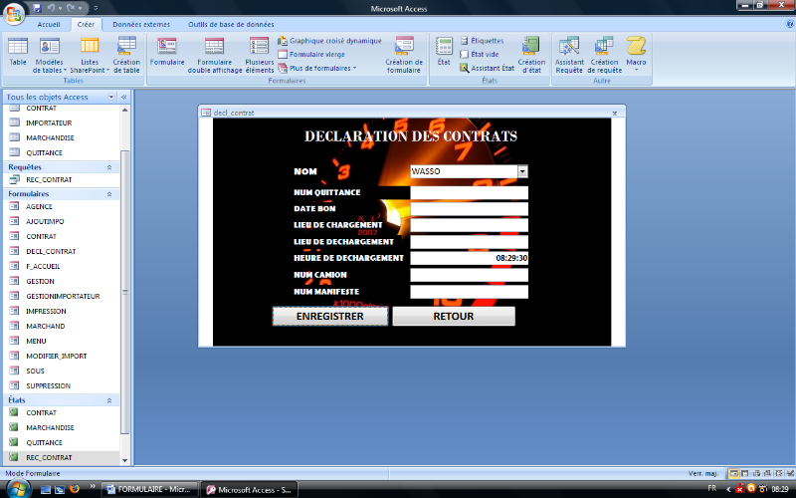Image resolution: width=796 pixels, height=498 pixels.
Task: Open FORMULAIRE Word taskbar button
Action: point(149,490)
